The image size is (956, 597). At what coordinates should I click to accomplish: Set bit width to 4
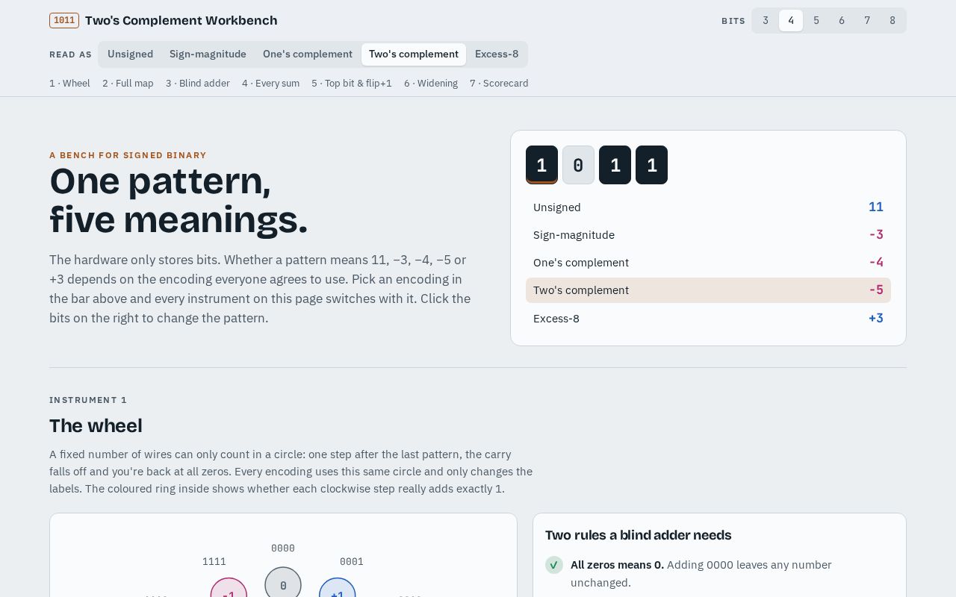(791, 21)
